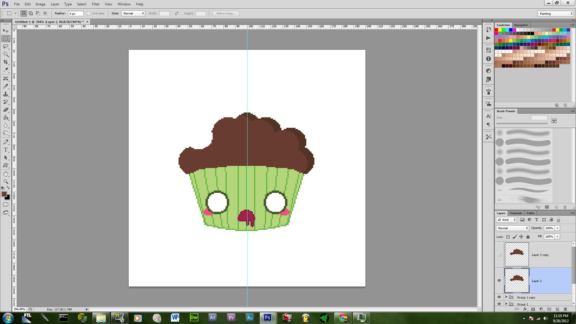Select the Horizontal Type tool
Screen dimensions: 576x324
[6, 150]
